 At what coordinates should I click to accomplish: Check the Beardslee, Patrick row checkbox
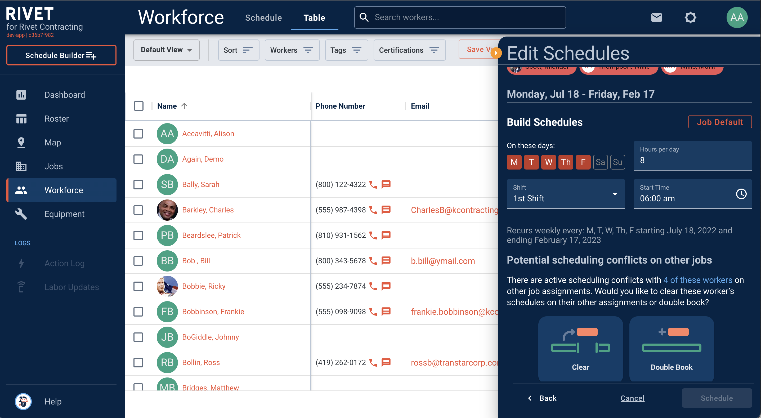pos(138,235)
